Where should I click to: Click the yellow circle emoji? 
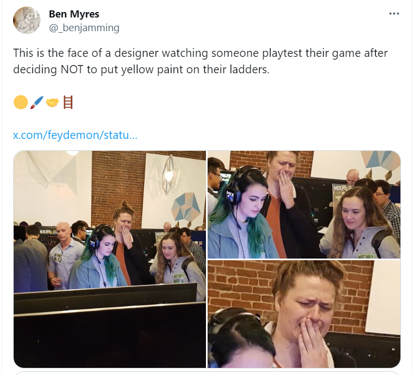pos(21,102)
